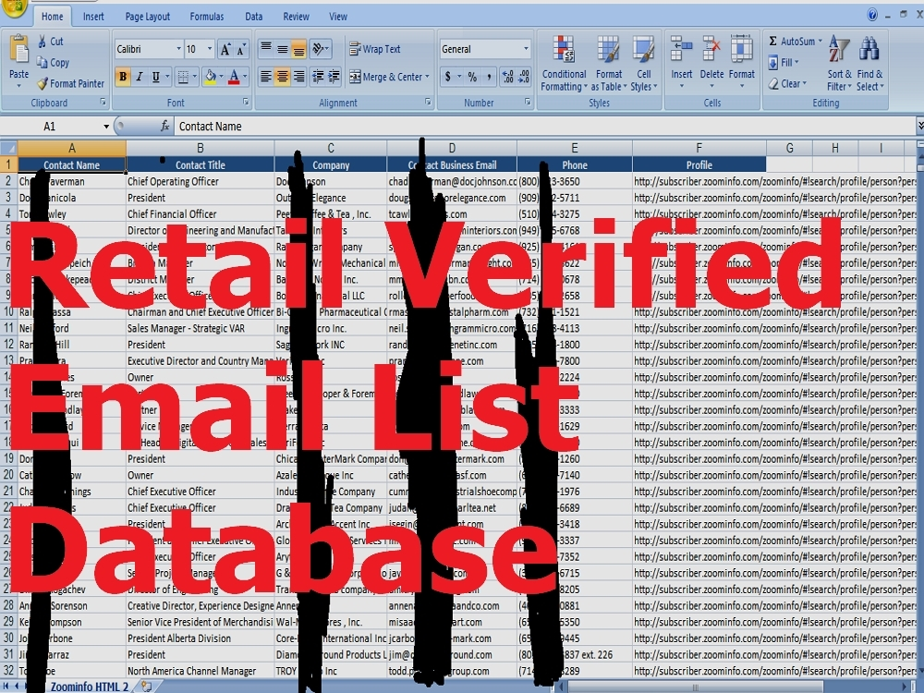This screenshot has width=924, height=693.
Task: Toggle Italic formatting
Action: pos(140,77)
